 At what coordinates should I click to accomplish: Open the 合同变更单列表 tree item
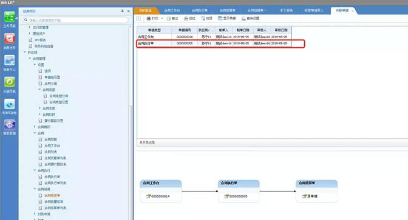[55, 158]
